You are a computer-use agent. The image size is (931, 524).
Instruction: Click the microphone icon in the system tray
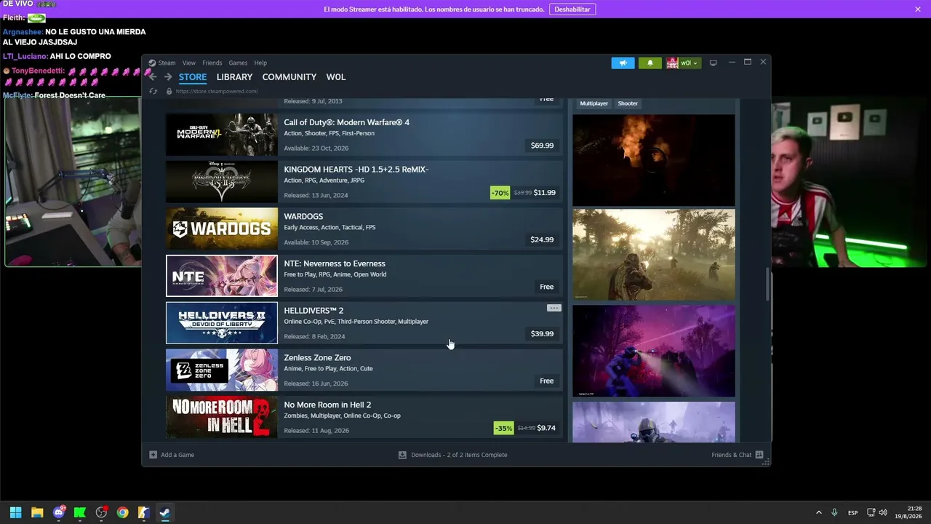coord(834,512)
